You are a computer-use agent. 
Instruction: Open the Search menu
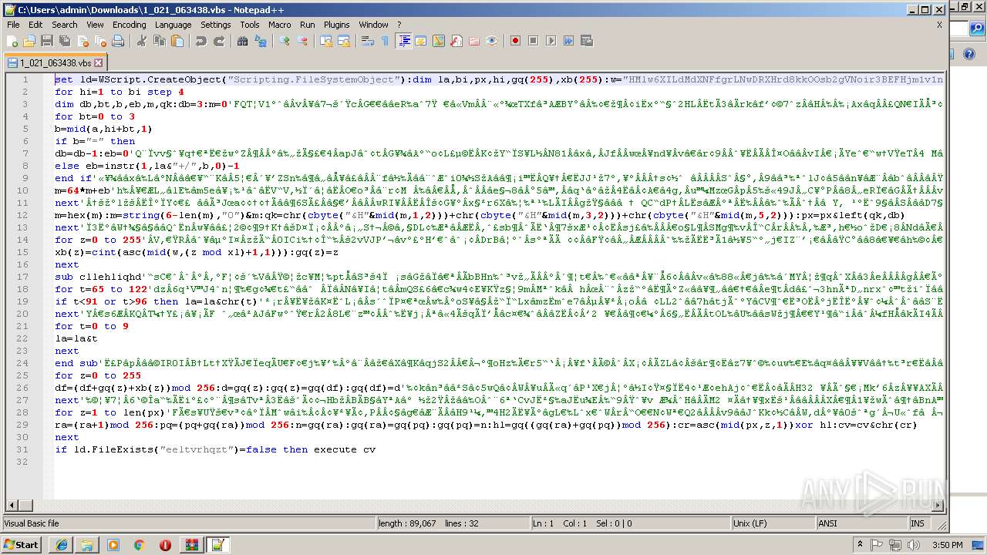point(65,25)
